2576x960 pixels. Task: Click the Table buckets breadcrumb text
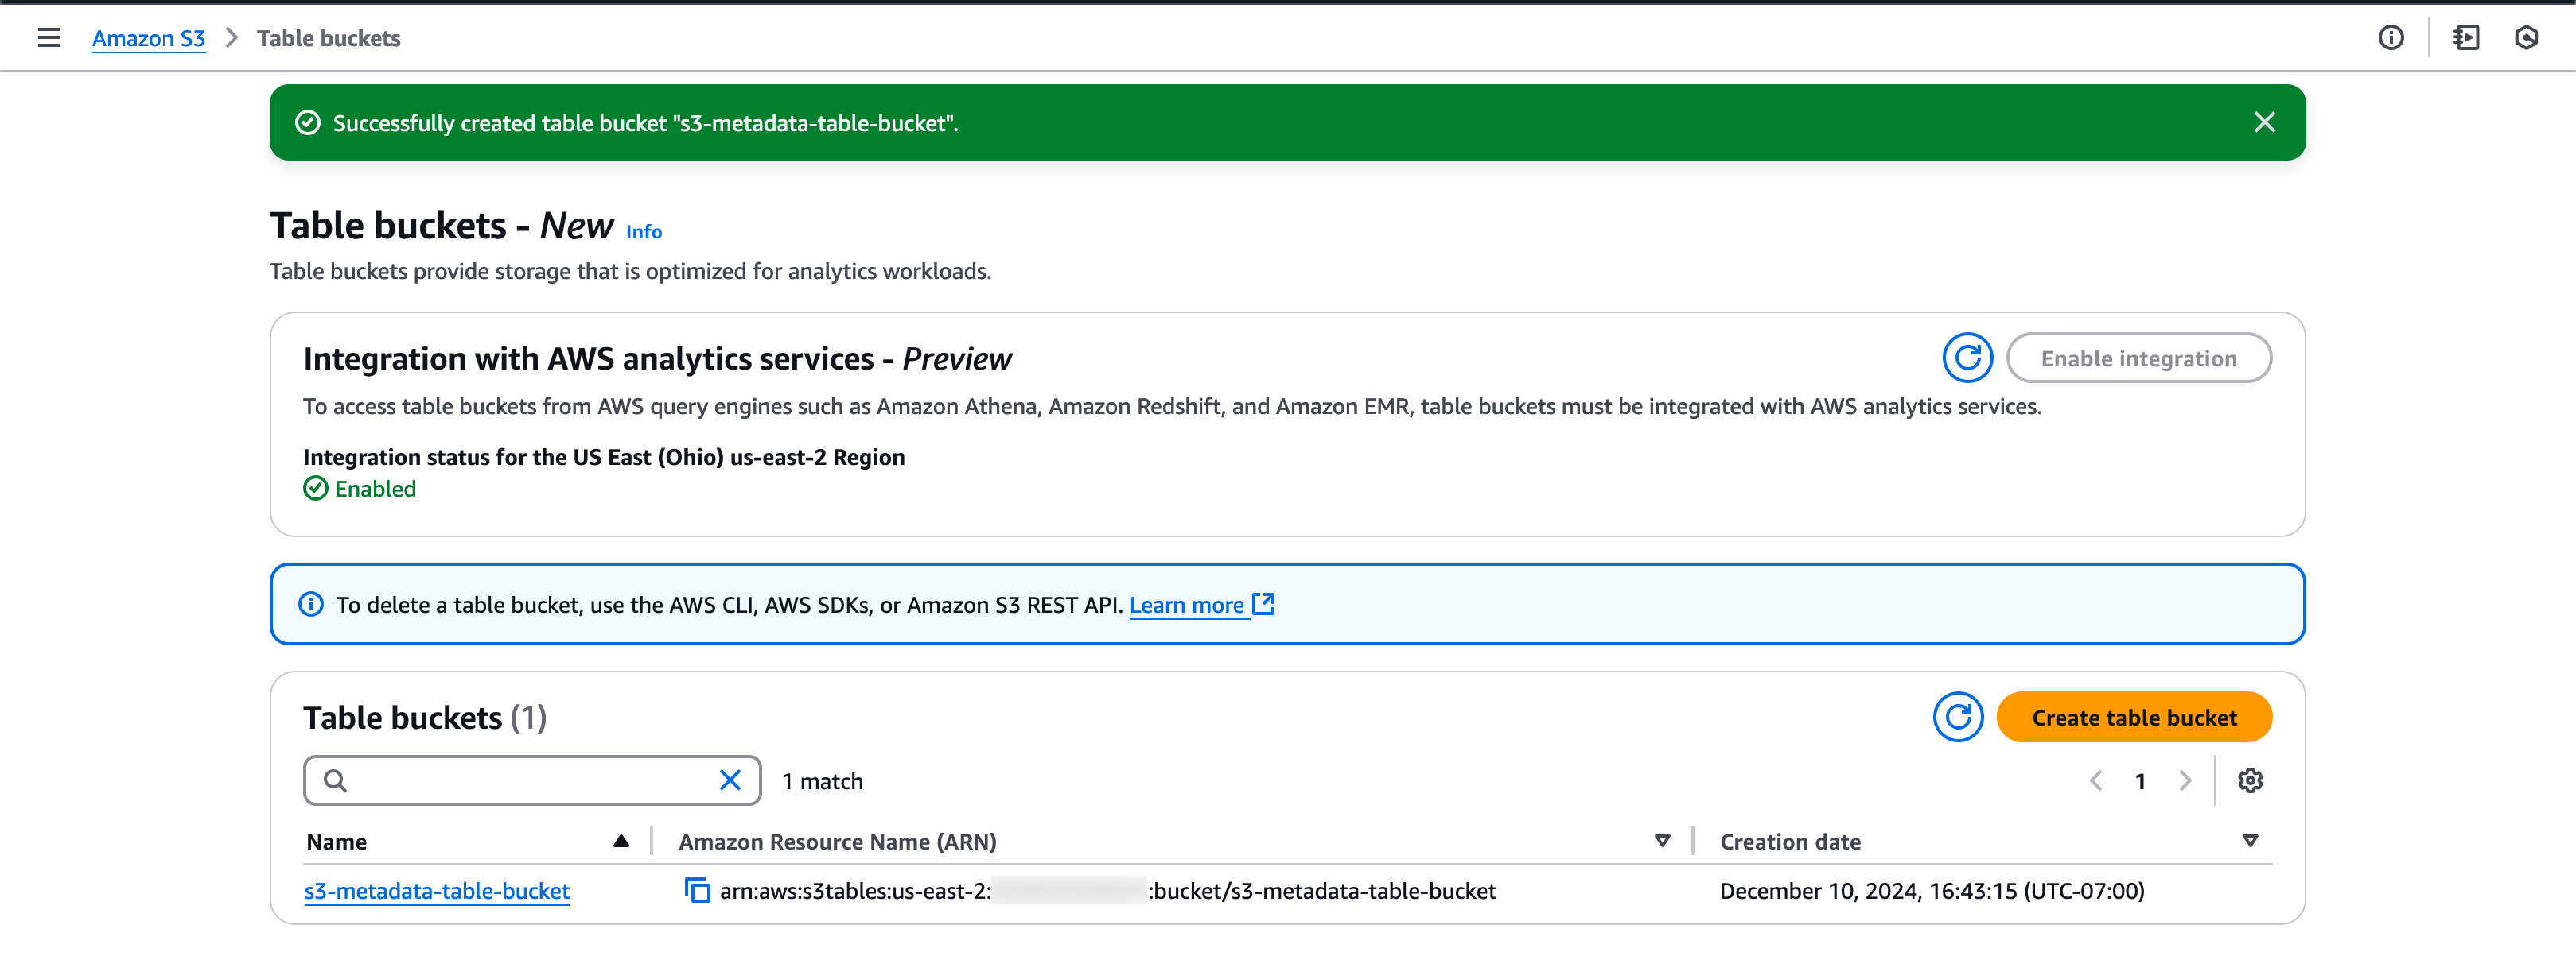328,38
